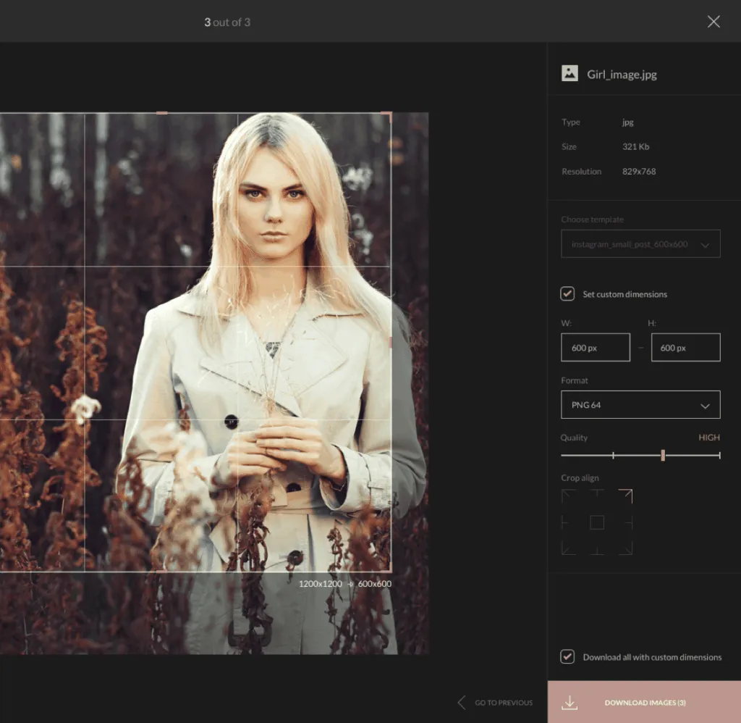Screen dimensions: 741x723
Task: Click the crop frame's bottom-right corner handle
Action: click(390, 570)
